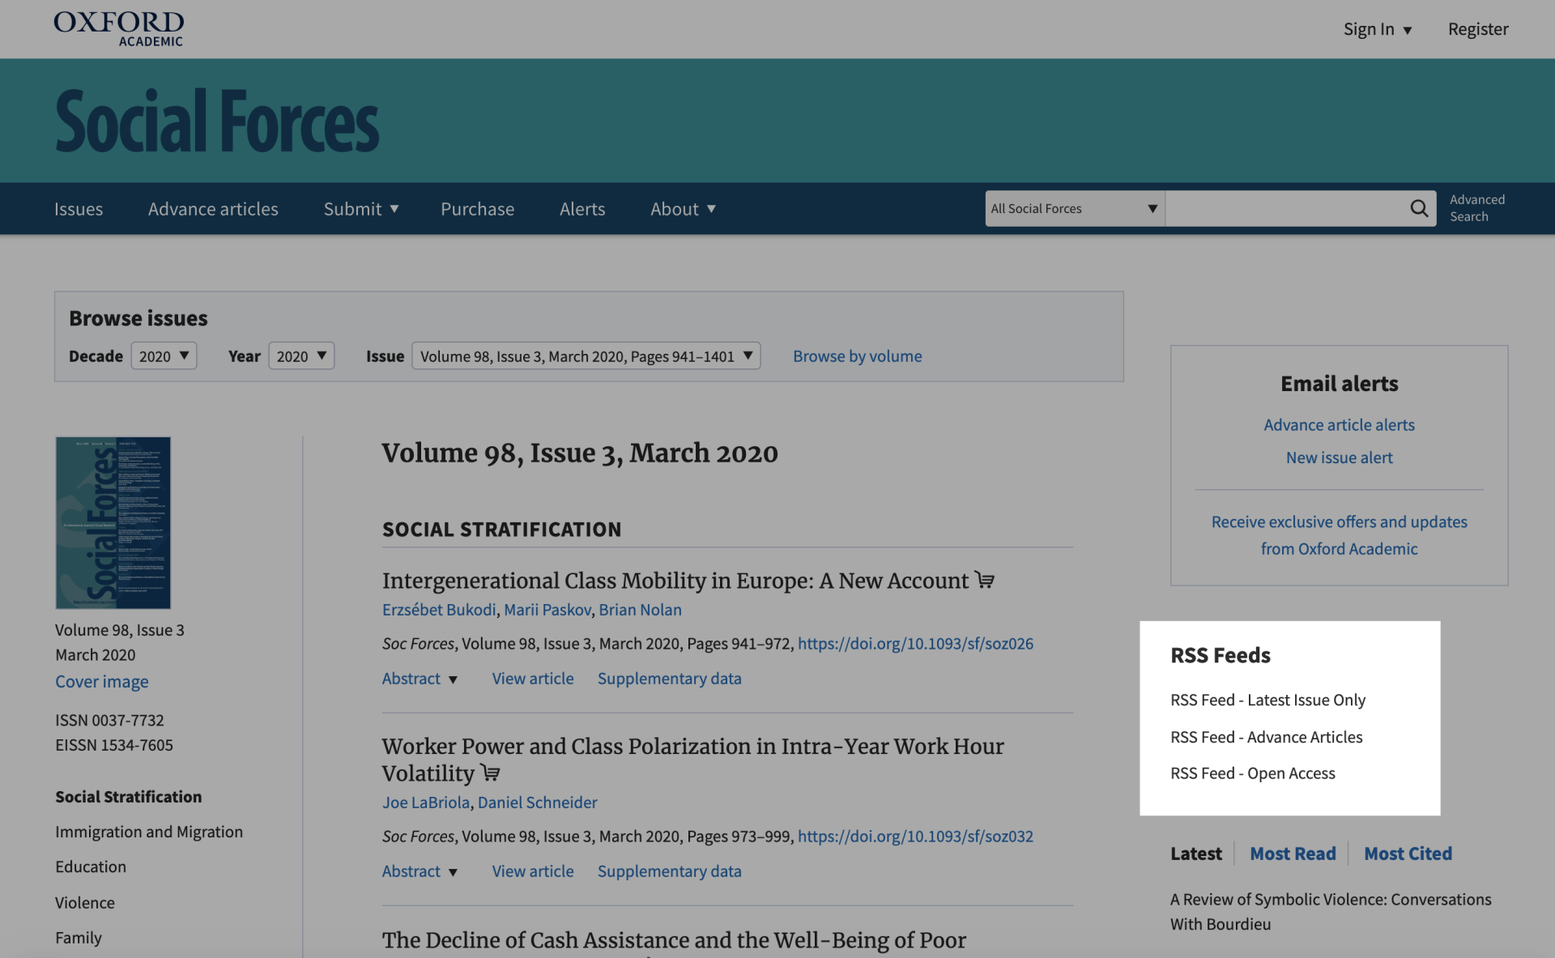Click cart icon beside Intergenerational Class Mobility title

tap(985, 580)
